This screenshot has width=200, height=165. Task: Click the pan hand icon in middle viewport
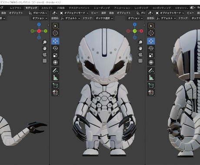tap(140, 48)
